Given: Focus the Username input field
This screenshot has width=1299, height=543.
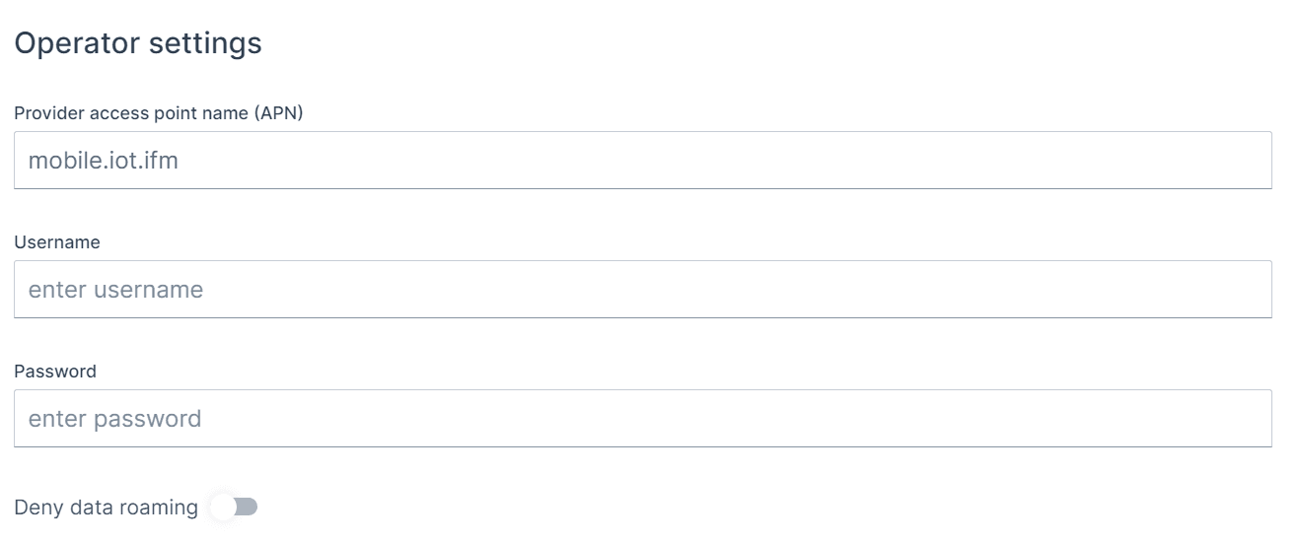Looking at the screenshot, I should click(x=642, y=289).
